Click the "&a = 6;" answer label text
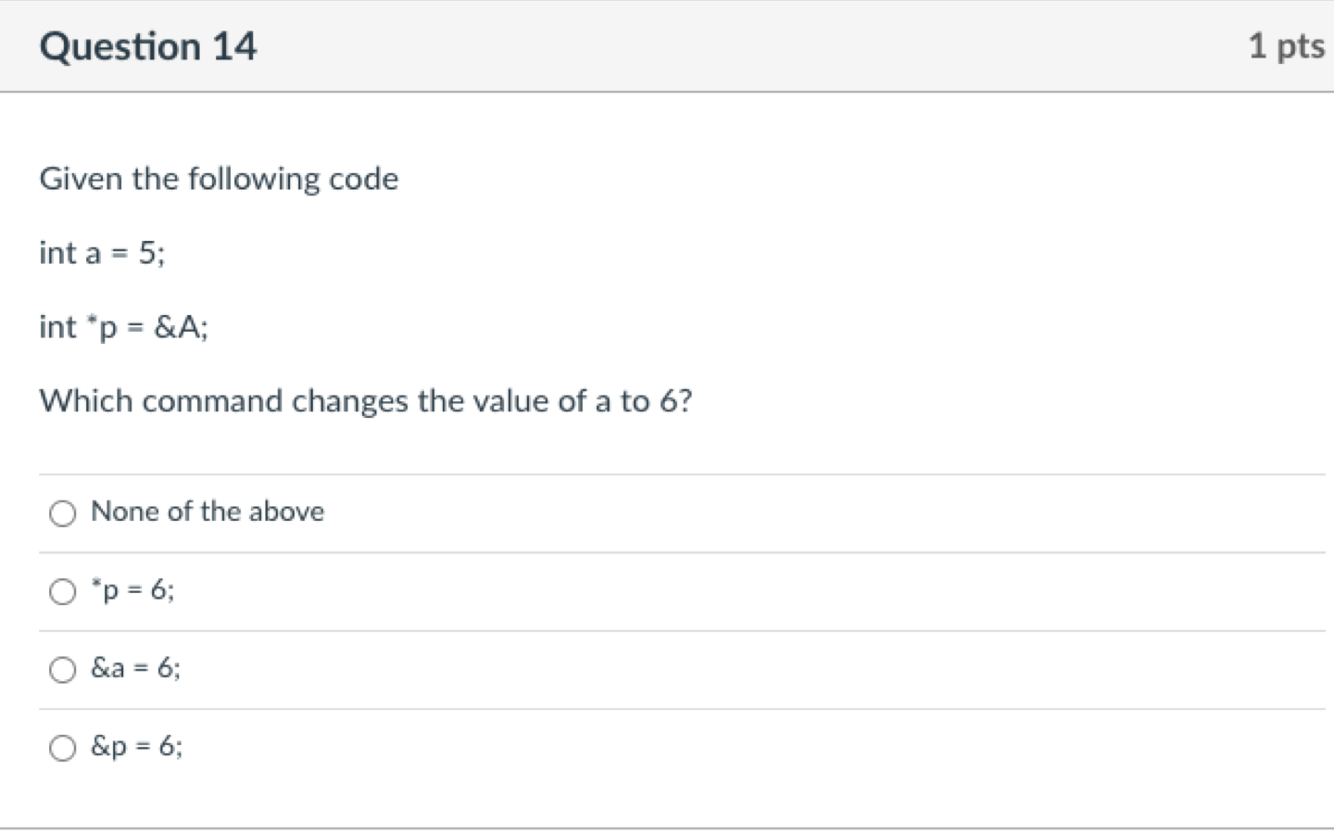 136,668
